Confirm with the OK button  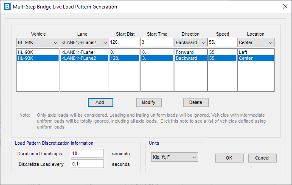pyautogui.click(x=229, y=158)
